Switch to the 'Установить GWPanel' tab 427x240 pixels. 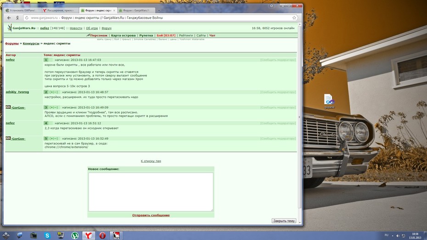click(22, 11)
